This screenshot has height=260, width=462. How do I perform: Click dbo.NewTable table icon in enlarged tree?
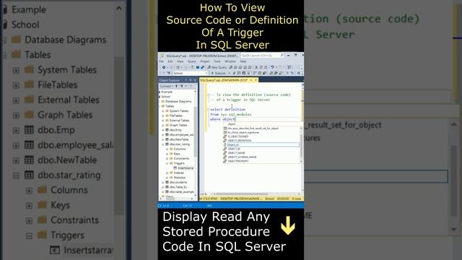(x=29, y=160)
